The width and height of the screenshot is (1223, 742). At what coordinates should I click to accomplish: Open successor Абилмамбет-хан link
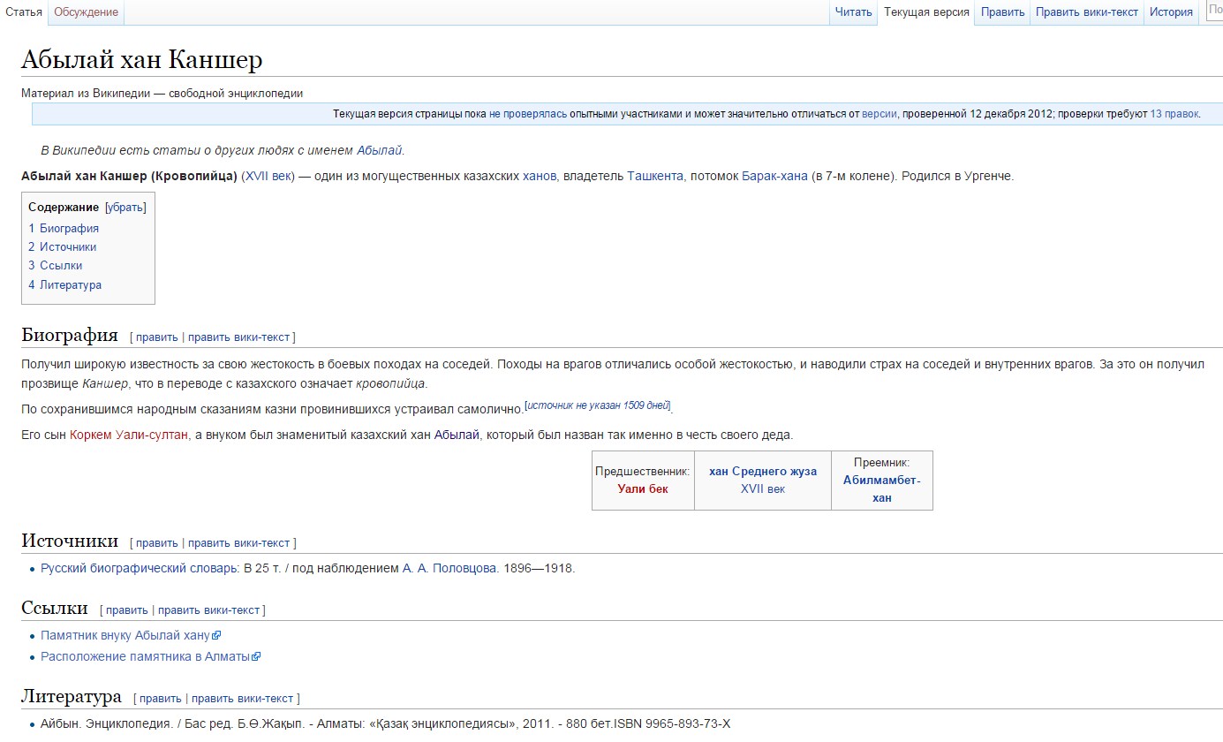click(x=881, y=488)
